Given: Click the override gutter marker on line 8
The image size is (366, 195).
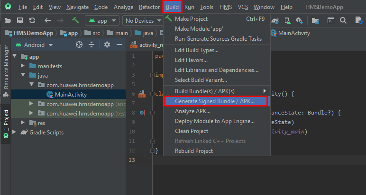Looking at the screenshot, I should (143, 113).
